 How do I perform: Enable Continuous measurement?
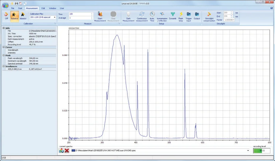click(x=142, y=17)
